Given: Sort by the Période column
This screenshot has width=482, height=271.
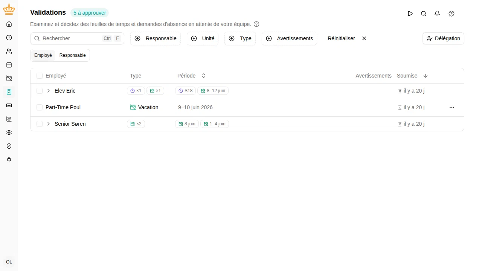Looking at the screenshot, I should 192,76.
